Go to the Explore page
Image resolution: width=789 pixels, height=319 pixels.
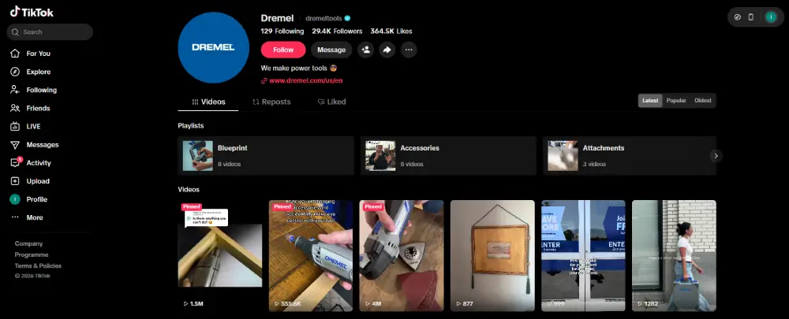click(x=31, y=72)
